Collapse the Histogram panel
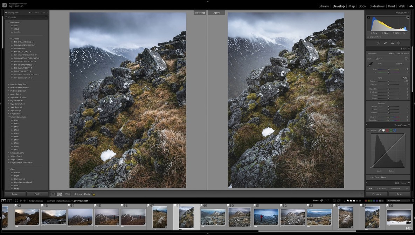This screenshot has width=415, height=235. [x=409, y=13]
